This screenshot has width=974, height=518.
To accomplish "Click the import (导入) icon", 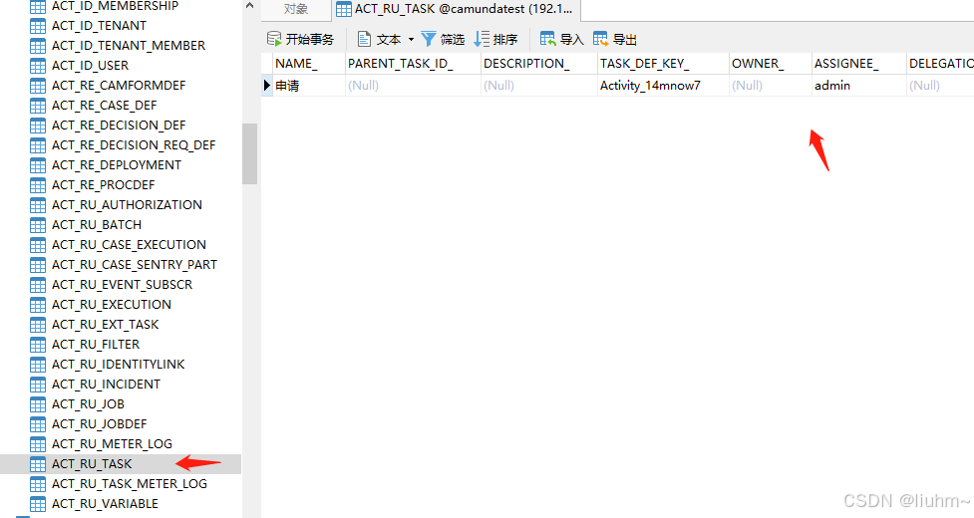I will (548, 39).
